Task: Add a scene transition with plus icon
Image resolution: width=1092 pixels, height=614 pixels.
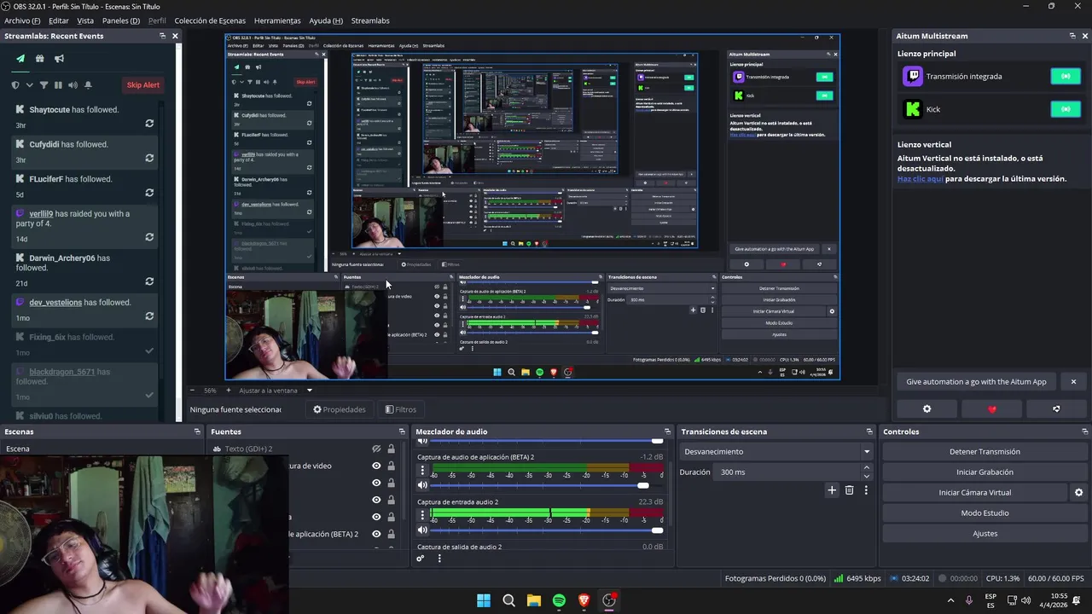Action: (832, 490)
